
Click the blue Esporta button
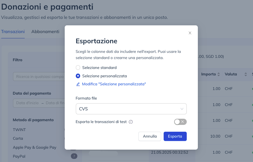coord(175,136)
